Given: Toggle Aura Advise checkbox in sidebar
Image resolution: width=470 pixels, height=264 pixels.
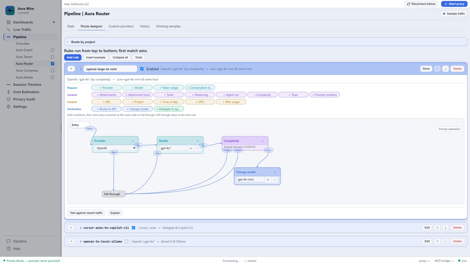Looking at the screenshot, I should [x=53, y=77].
